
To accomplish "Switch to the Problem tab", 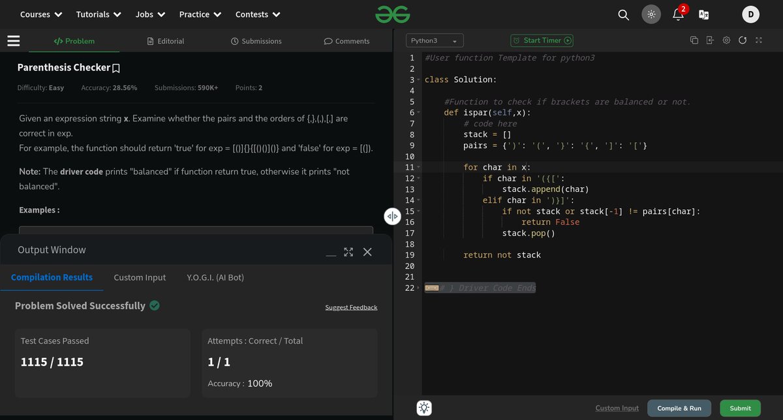I will click(x=74, y=41).
